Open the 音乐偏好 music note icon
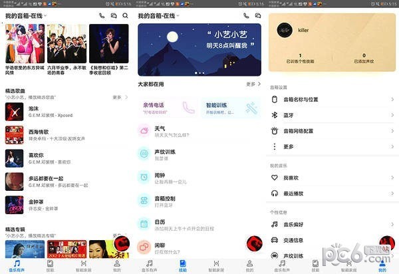 tap(274, 224)
